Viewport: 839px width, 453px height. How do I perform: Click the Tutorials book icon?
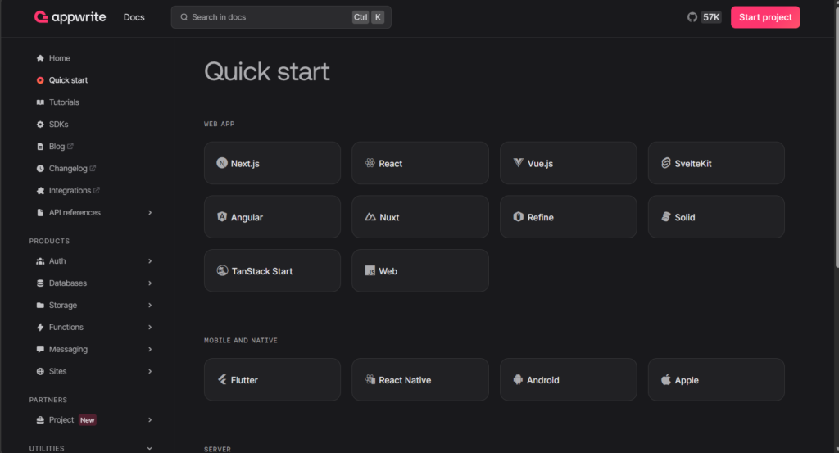click(x=40, y=102)
